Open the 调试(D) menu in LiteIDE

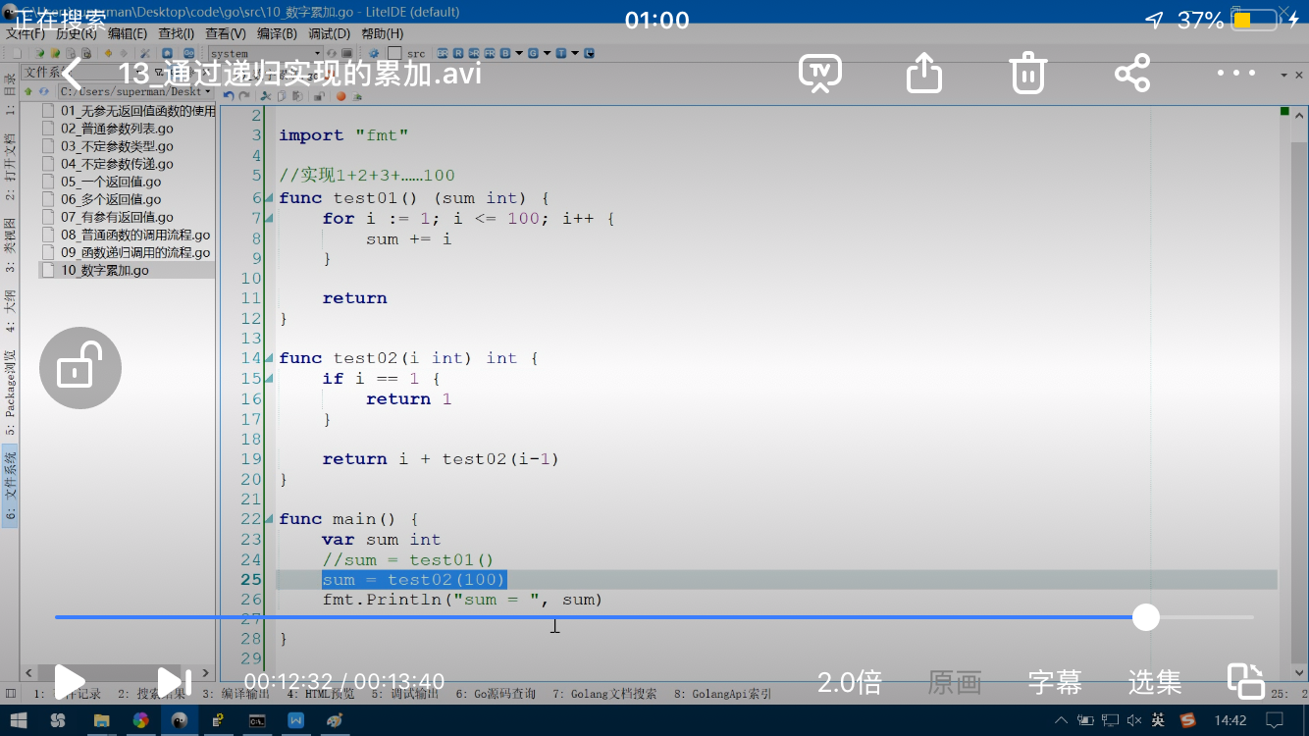coord(329,34)
